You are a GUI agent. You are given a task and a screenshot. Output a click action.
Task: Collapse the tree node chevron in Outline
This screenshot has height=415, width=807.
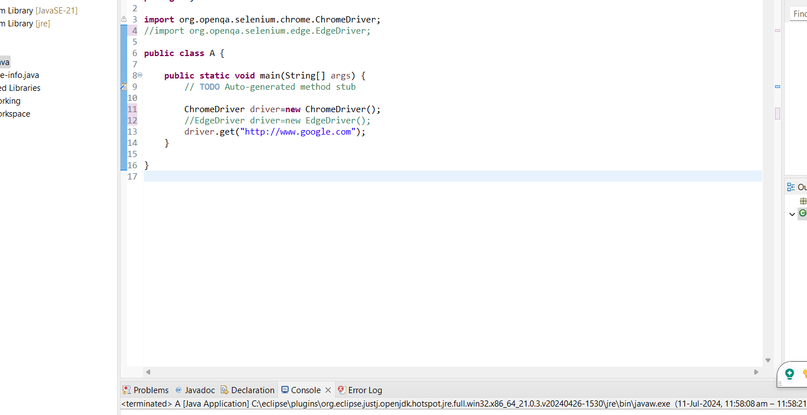[792, 214]
